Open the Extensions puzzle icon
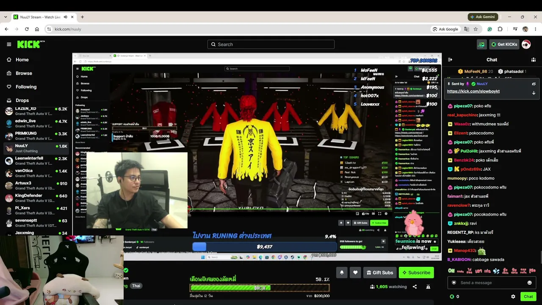This screenshot has width=542, height=305. 500,29
